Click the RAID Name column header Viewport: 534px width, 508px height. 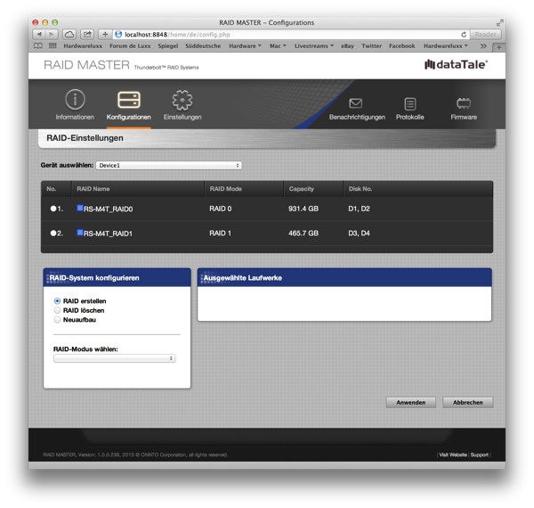[93, 189]
